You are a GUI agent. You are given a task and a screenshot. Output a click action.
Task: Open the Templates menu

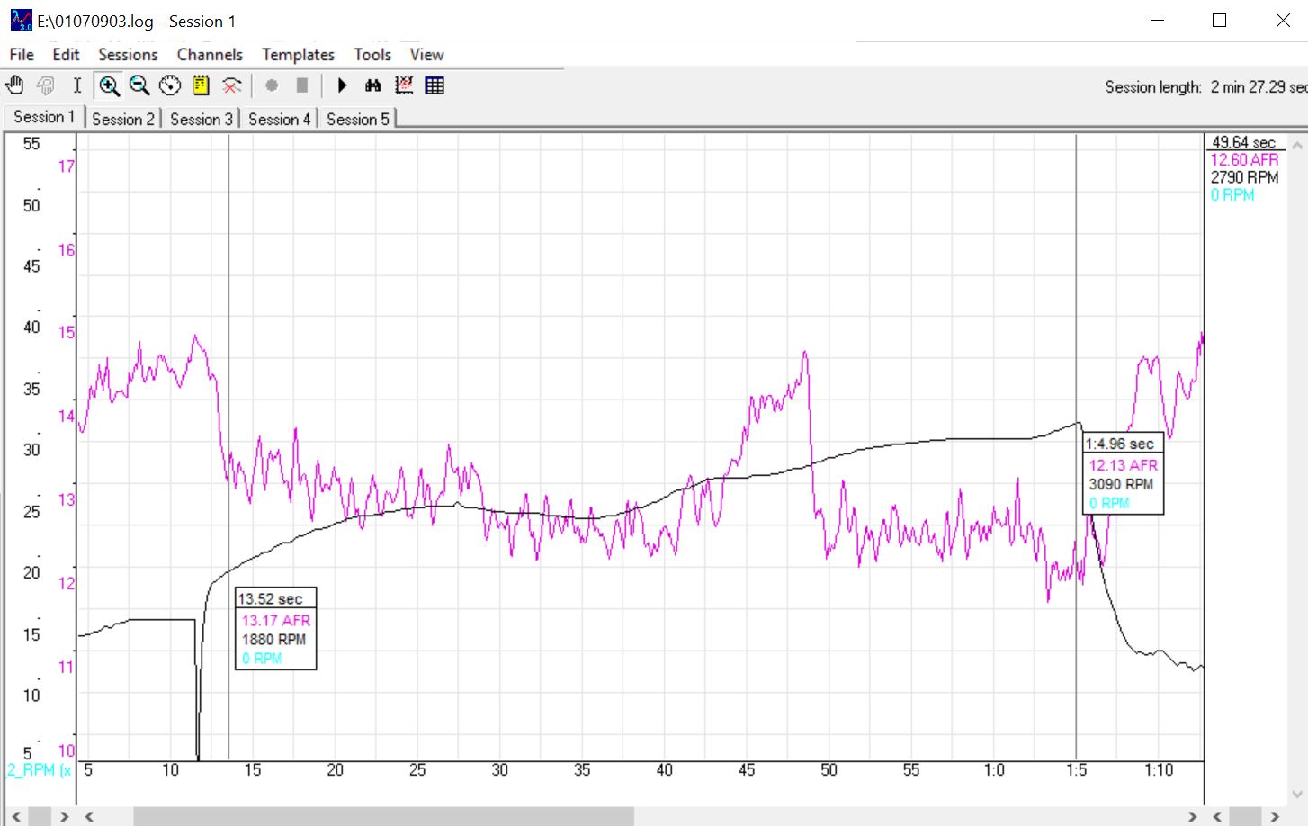pos(298,55)
